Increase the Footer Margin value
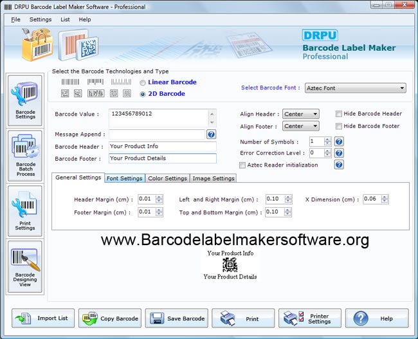 pyautogui.click(x=159, y=210)
